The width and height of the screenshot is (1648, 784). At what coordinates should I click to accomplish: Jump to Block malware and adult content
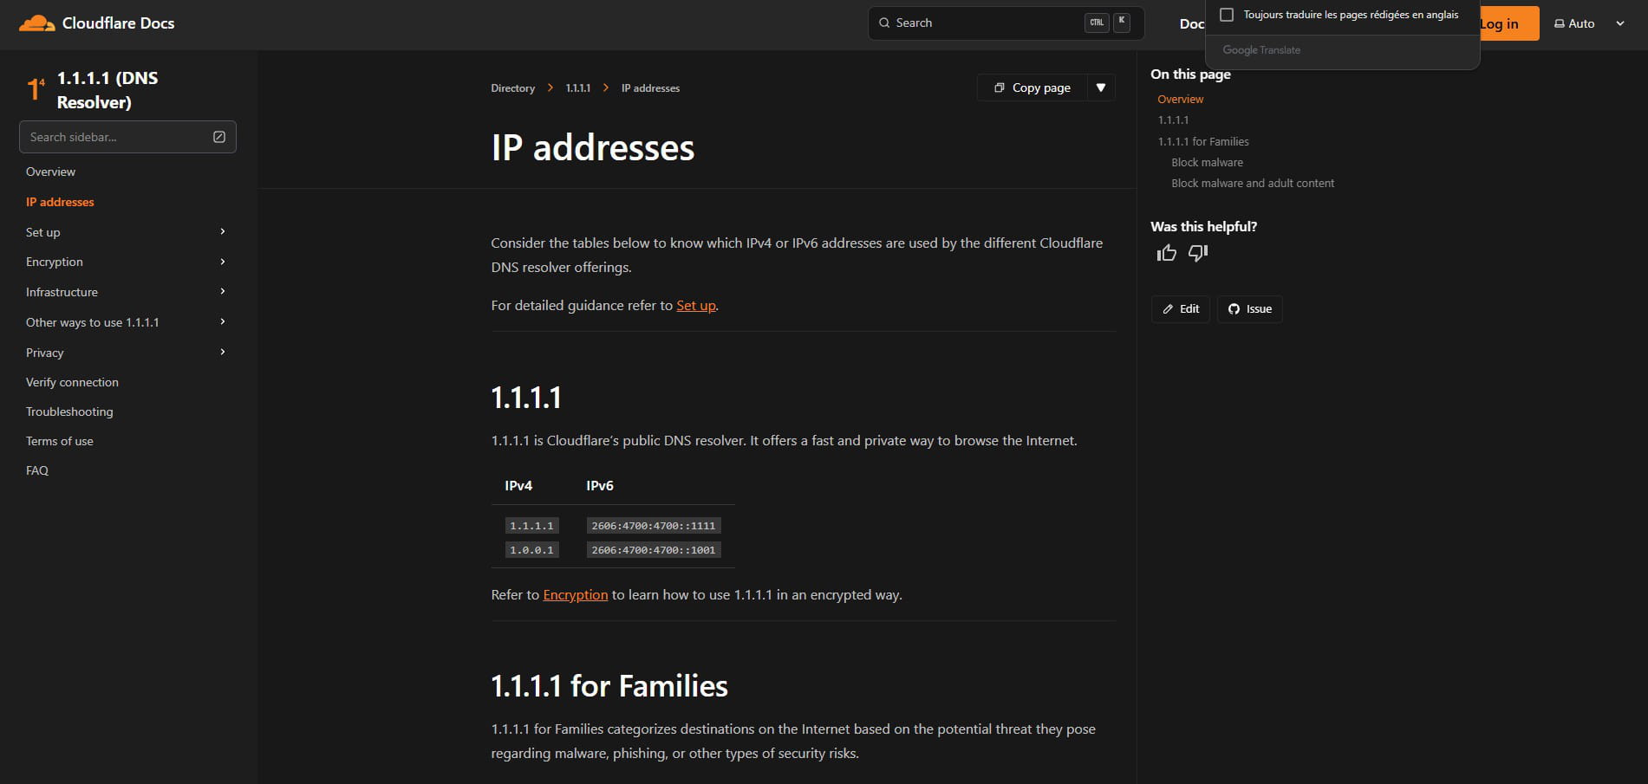[1252, 184]
